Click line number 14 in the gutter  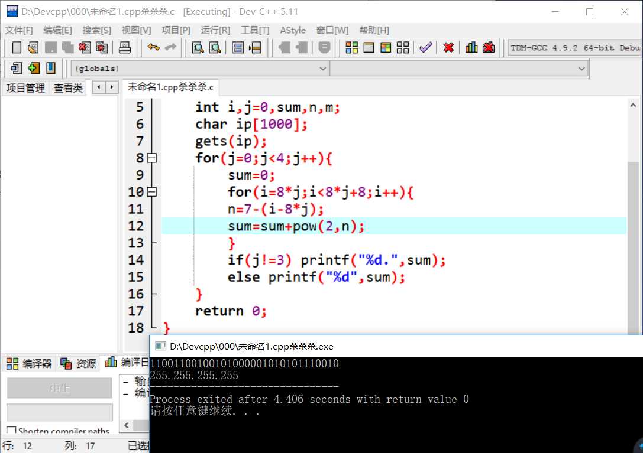(135, 260)
